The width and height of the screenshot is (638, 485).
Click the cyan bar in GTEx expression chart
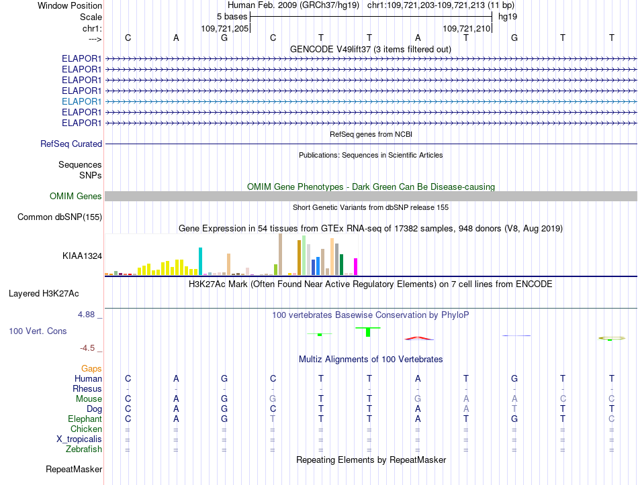(200, 261)
